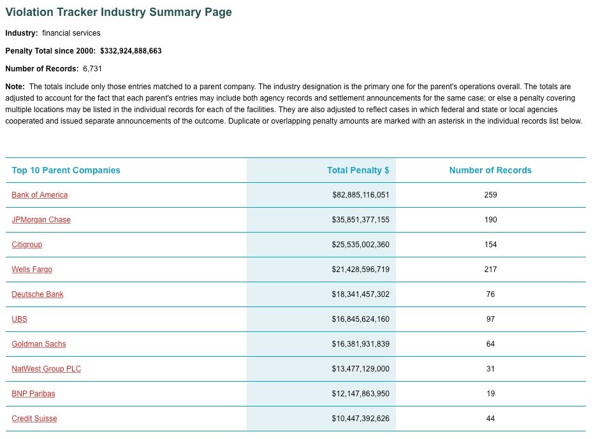Select the penalty value $16,381,931,839

(x=361, y=343)
